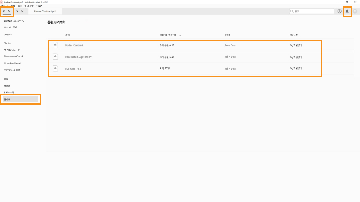This screenshot has width=360, height=202.
Task: Click the Business Plan file icon
Action: click(55, 69)
